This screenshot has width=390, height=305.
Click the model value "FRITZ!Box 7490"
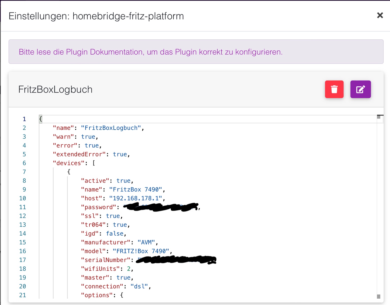click(141, 251)
